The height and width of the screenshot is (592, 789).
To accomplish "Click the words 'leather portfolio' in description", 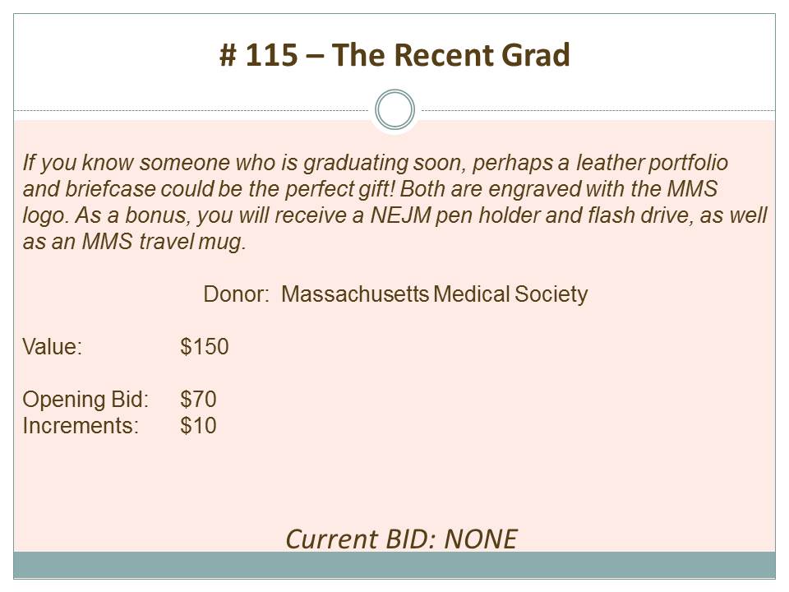I will (652, 163).
